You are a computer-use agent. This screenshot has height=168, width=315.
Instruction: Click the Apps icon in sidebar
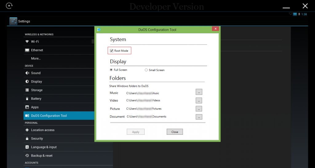point(27,107)
